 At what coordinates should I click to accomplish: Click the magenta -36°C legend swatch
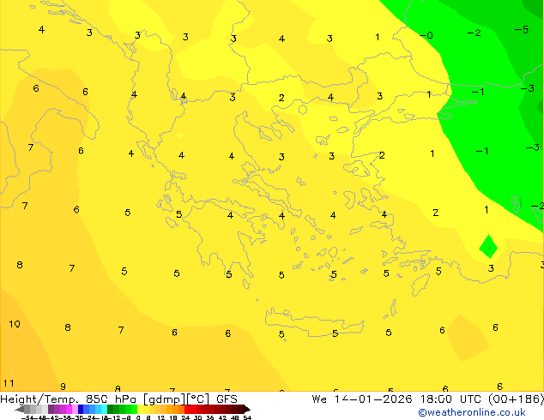click(69, 409)
